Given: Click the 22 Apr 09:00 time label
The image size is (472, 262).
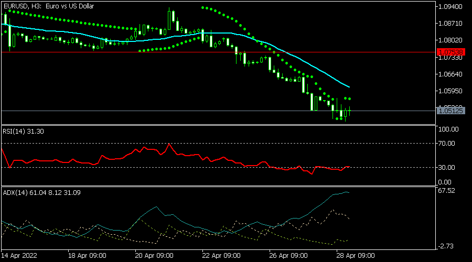Looking at the screenshot, I should point(221,256).
